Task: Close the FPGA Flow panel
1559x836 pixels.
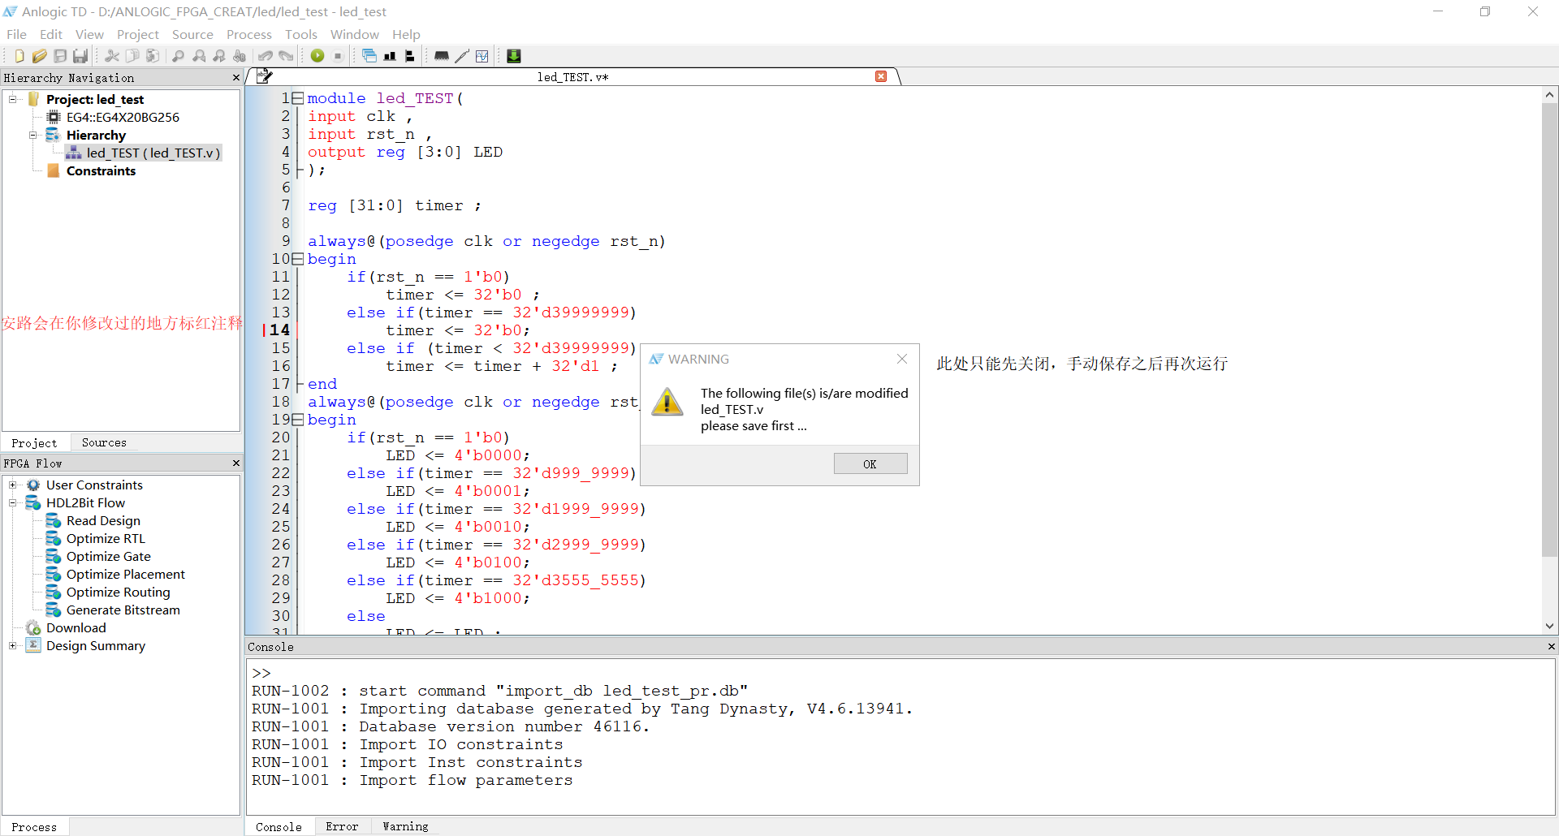Action: coord(236,463)
